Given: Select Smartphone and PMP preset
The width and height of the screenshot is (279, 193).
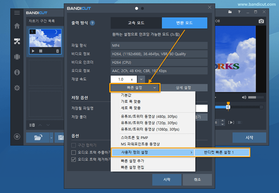Looking at the screenshot, I should (153, 138).
